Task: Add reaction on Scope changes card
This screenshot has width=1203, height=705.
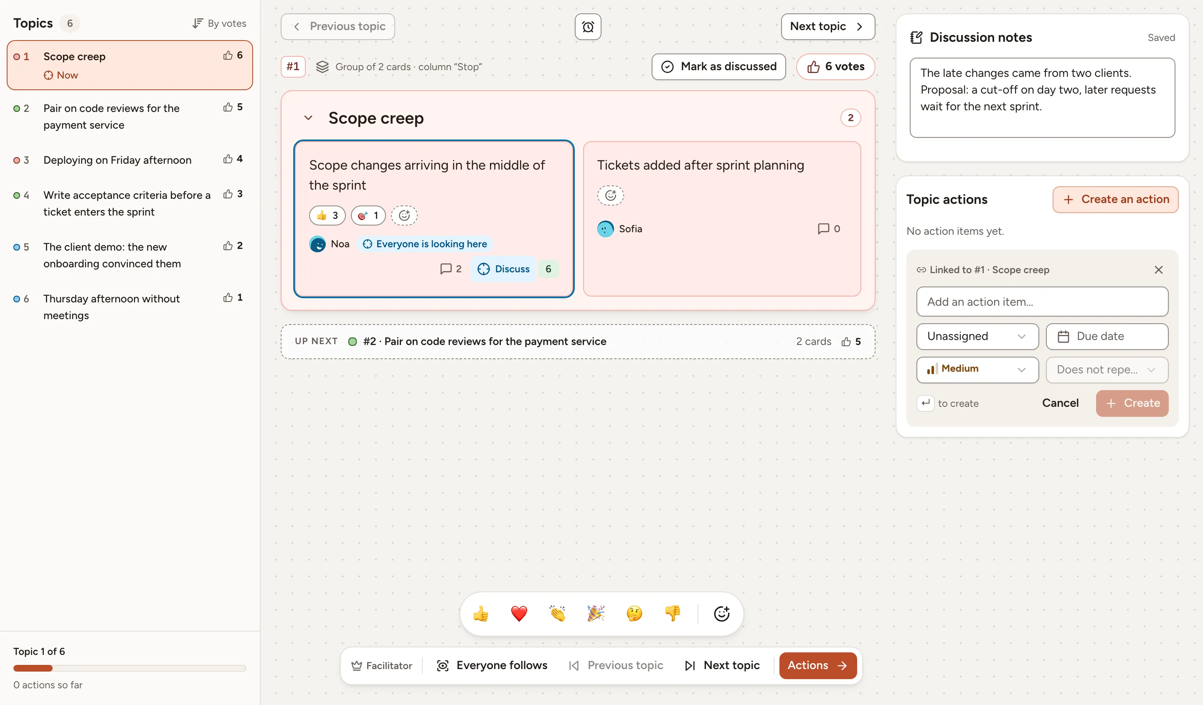Action: 404,215
